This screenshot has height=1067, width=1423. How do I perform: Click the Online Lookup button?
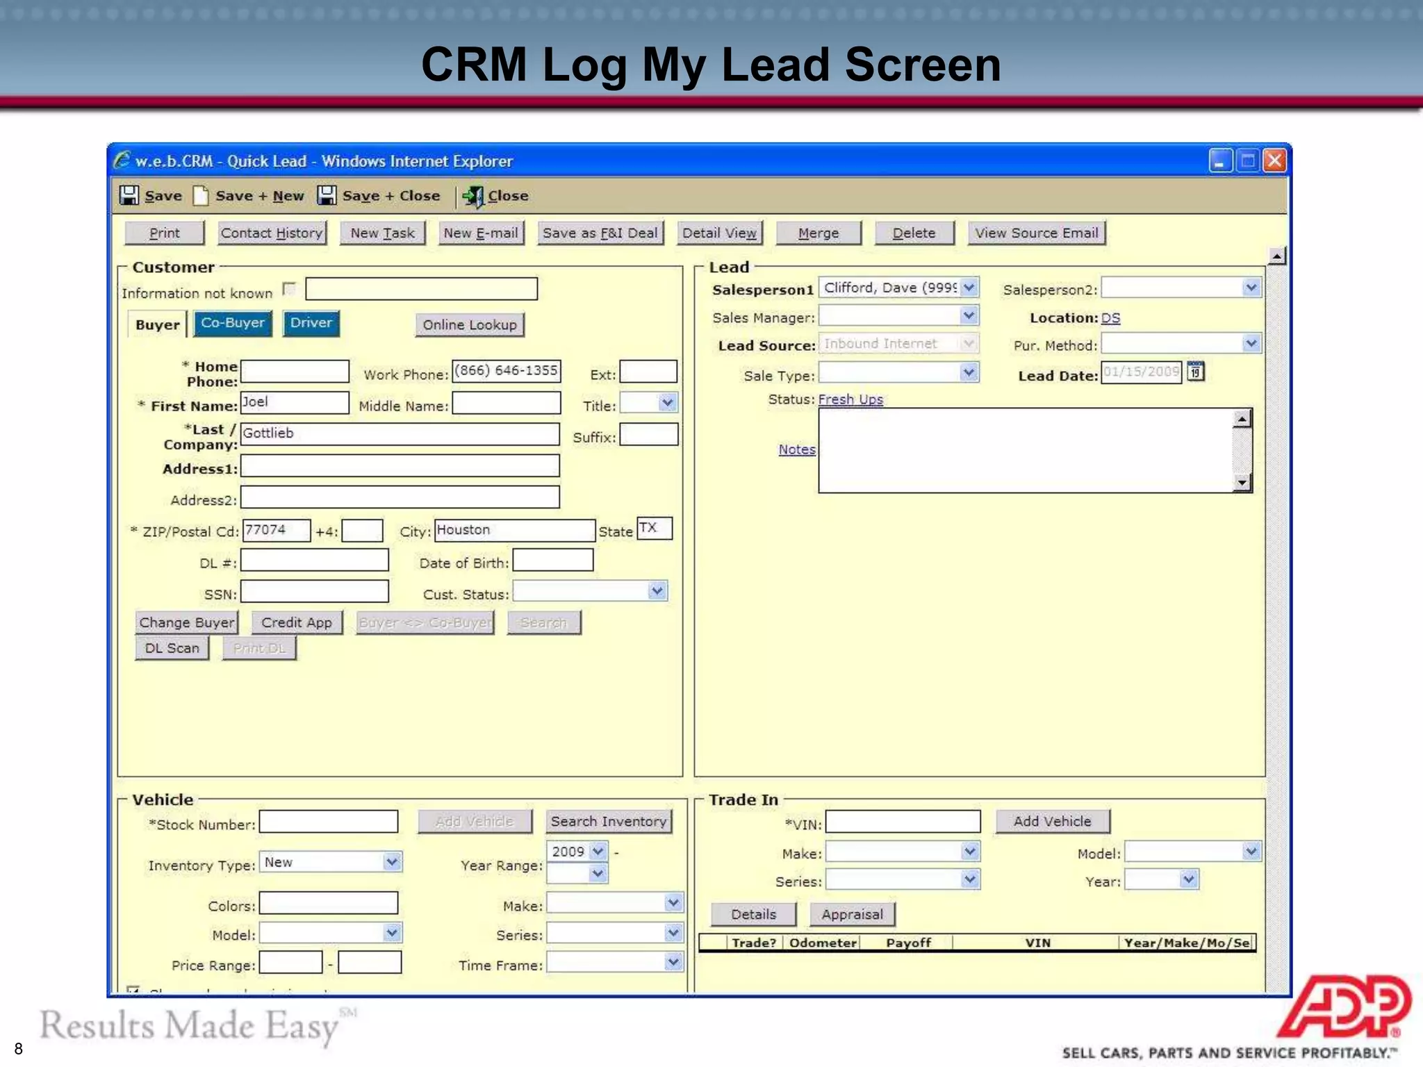click(x=470, y=325)
